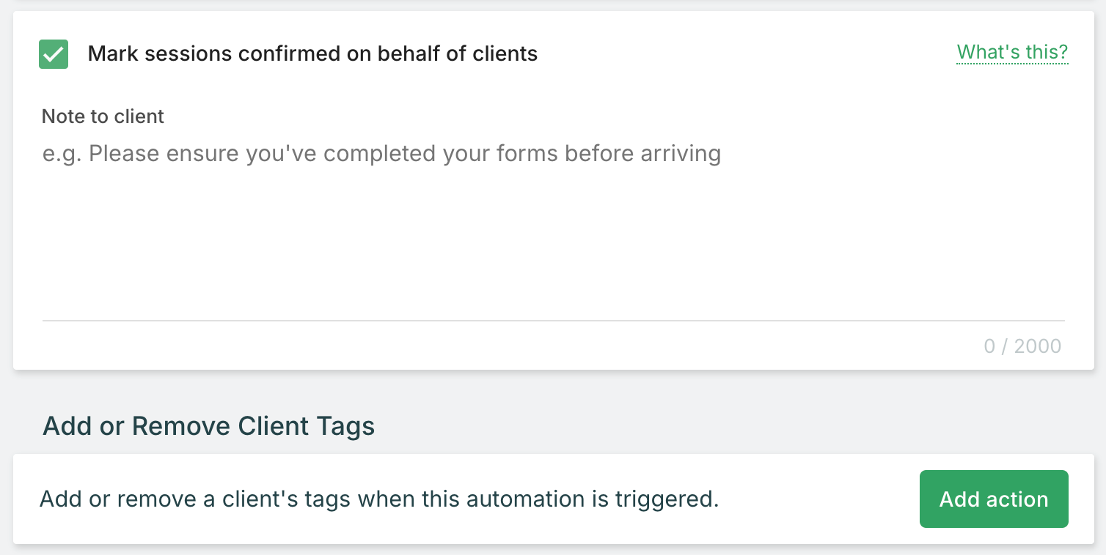This screenshot has height=555, width=1106.
Task: Click the client tags automation description text
Action: [378, 499]
